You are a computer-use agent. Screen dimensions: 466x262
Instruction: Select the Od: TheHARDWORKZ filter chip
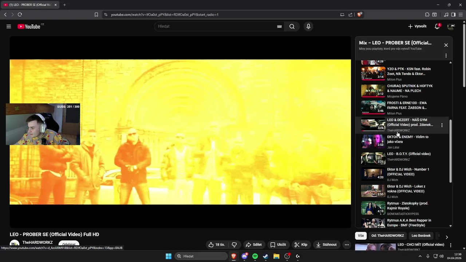(388, 236)
